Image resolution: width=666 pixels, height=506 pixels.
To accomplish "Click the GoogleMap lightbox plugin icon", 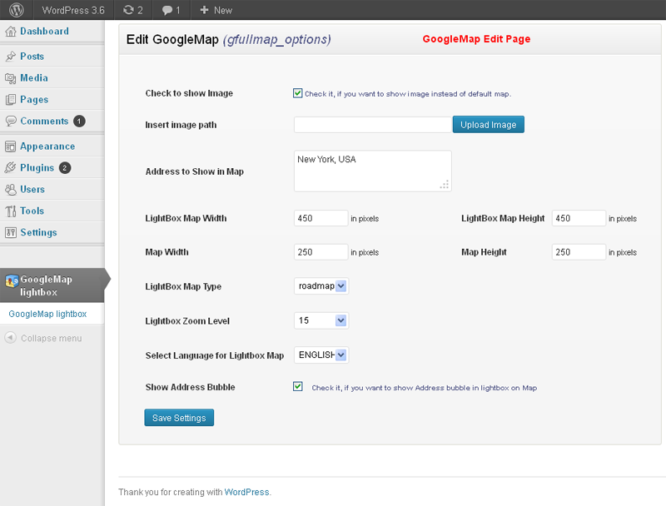I will [12, 280].
